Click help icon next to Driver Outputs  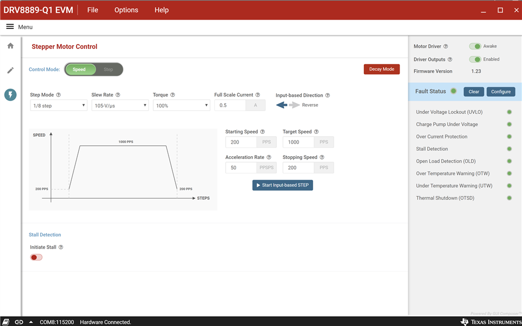tap(450, 60)
